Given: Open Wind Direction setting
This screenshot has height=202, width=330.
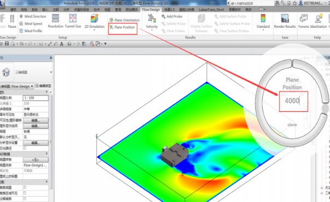Looking at the screenshot, I should 33,16.
